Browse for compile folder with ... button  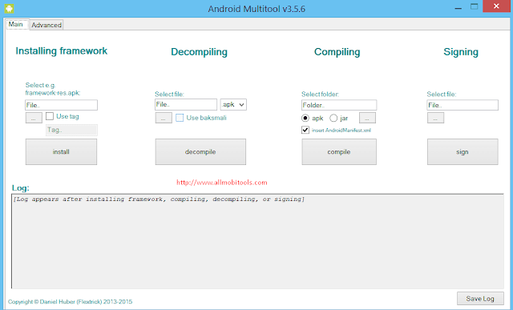[367, 118]
